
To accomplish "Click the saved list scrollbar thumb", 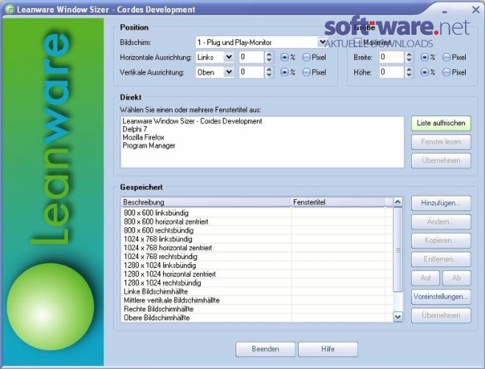I will click(x=398, y=250).
